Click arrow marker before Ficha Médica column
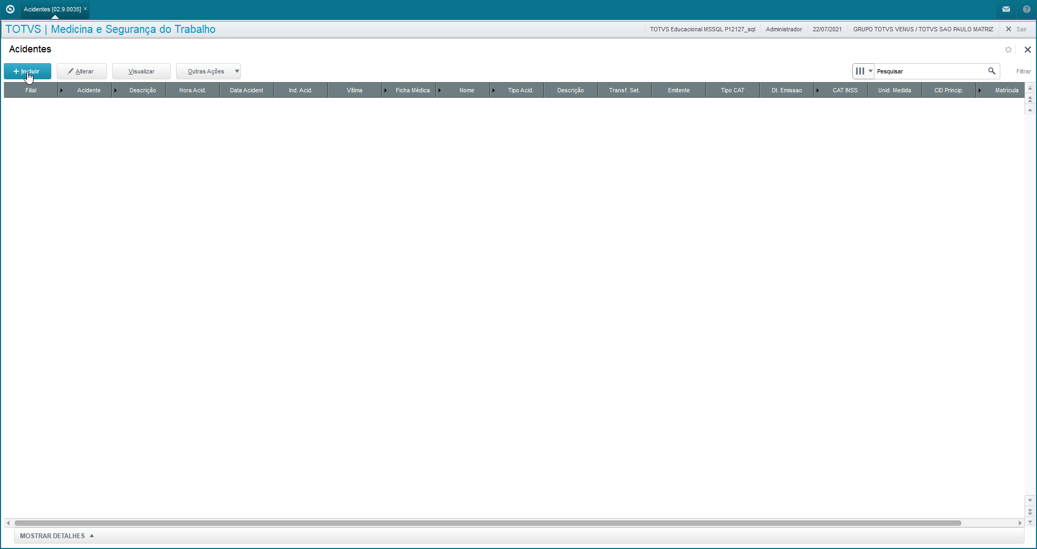Screen dimensions: 1037x549 point(386,90)
